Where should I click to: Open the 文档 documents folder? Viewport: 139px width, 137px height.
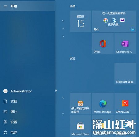coord(14,102)
